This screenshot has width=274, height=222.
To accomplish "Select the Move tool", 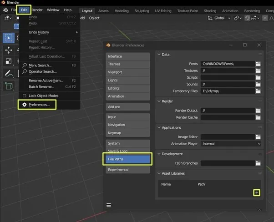I will pos(9,50).
